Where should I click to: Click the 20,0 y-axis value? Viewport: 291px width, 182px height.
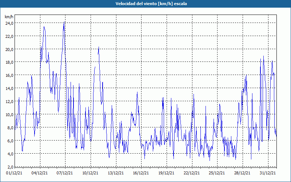click(x=9, y=50)
